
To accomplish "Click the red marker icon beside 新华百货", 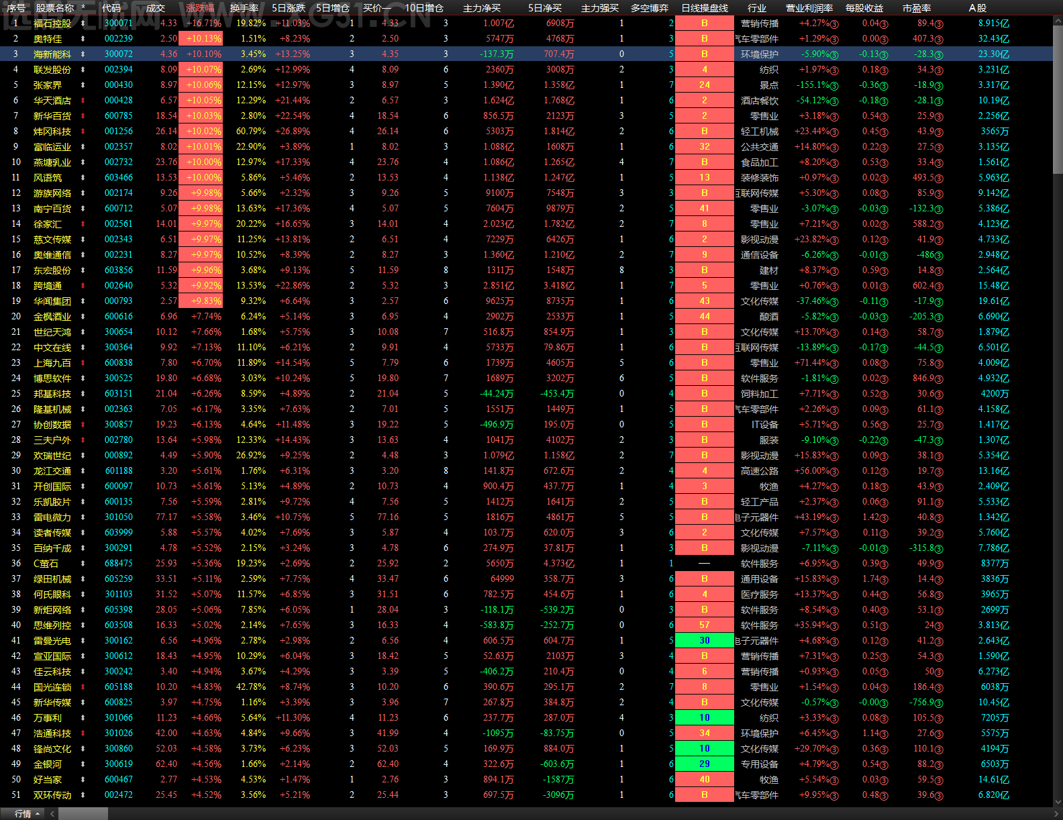I will [x=83, y=116].
